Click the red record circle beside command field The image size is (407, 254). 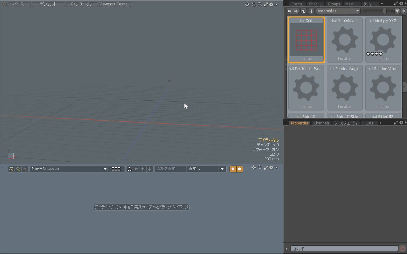click(x=403, y=249)
